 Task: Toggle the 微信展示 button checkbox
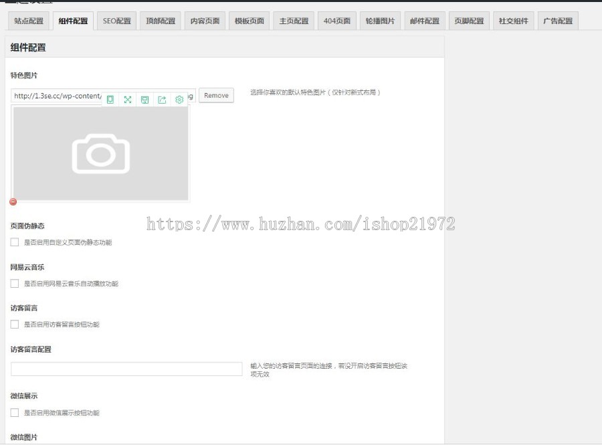click(x=15, y=413)
